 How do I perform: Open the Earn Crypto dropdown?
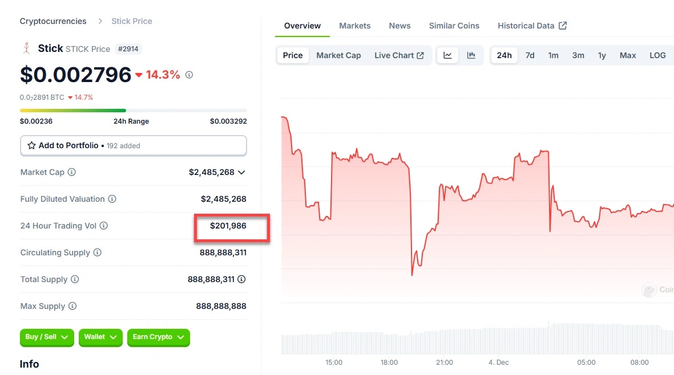click(158, 337)
